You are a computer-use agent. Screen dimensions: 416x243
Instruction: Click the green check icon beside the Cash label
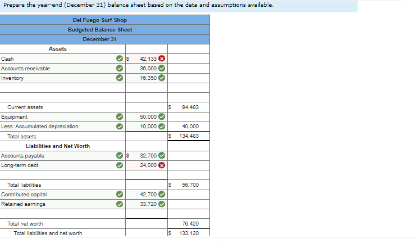[x=120, y=58]
